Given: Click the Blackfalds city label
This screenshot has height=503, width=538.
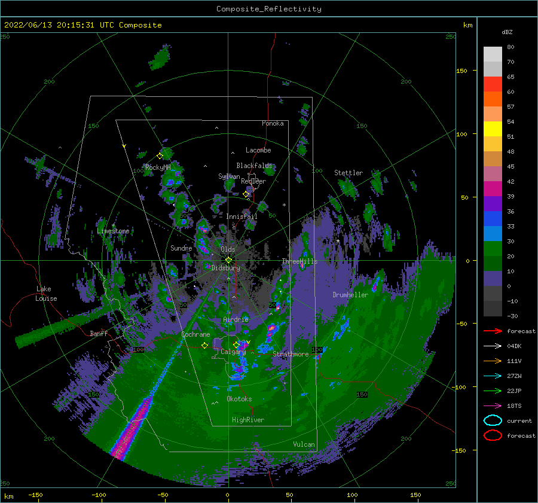Looking at the screenshot, I should pyautogui.click(x=254, y=166).
